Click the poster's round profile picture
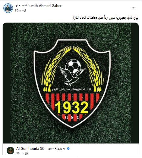 pyautogui.click(x=8, y=8)
